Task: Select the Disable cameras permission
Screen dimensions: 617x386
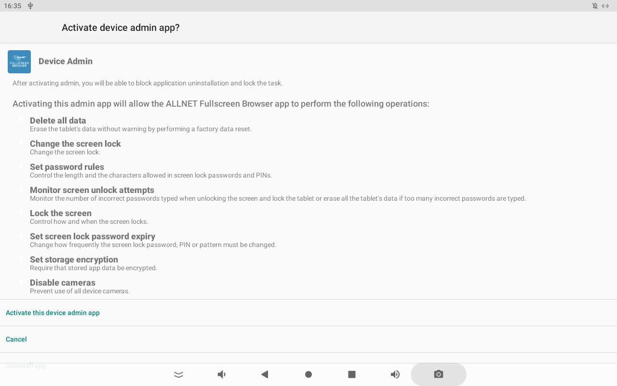Action: coord(63,283)
